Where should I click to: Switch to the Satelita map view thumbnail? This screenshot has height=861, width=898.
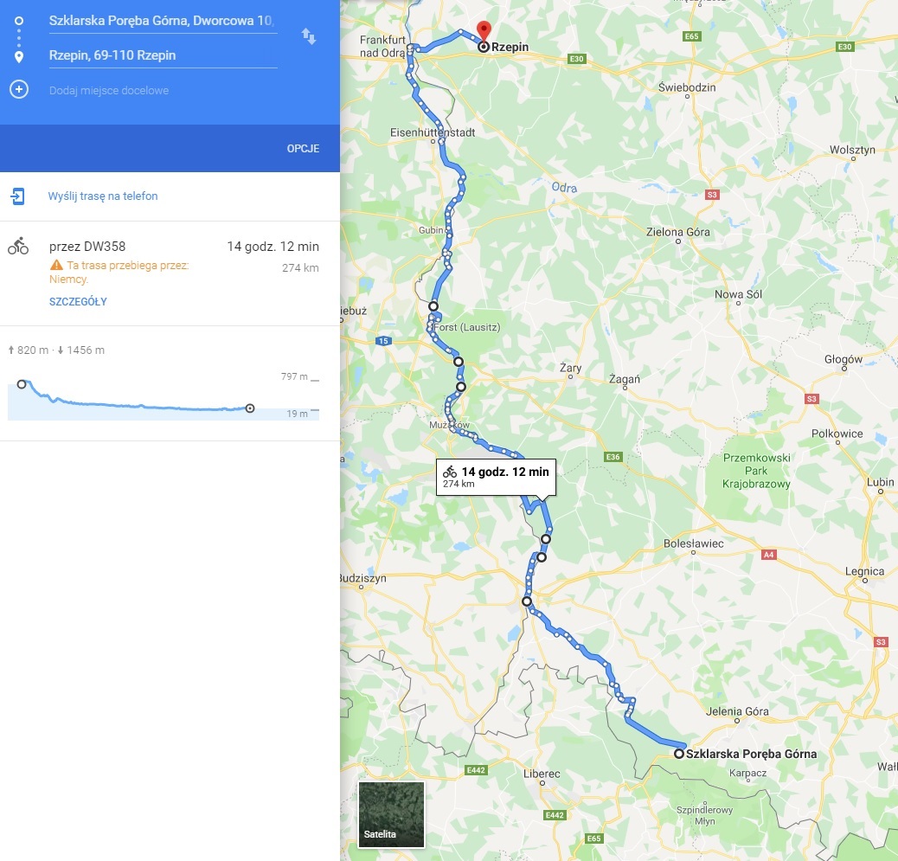(x=391, y=814)
